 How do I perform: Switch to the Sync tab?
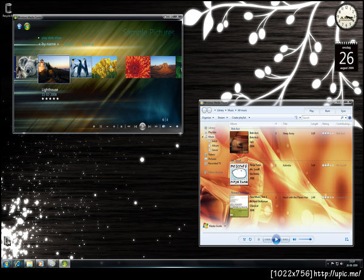[343, 111]
